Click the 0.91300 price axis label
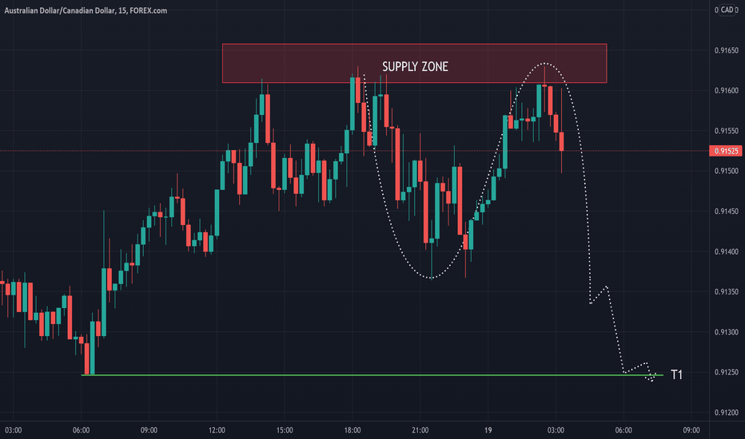Screen dimensions: 745x439 point(727,332)
